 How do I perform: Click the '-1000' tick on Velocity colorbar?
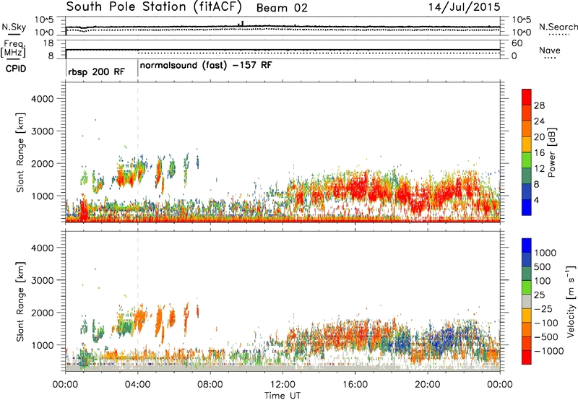pos(548,351)
